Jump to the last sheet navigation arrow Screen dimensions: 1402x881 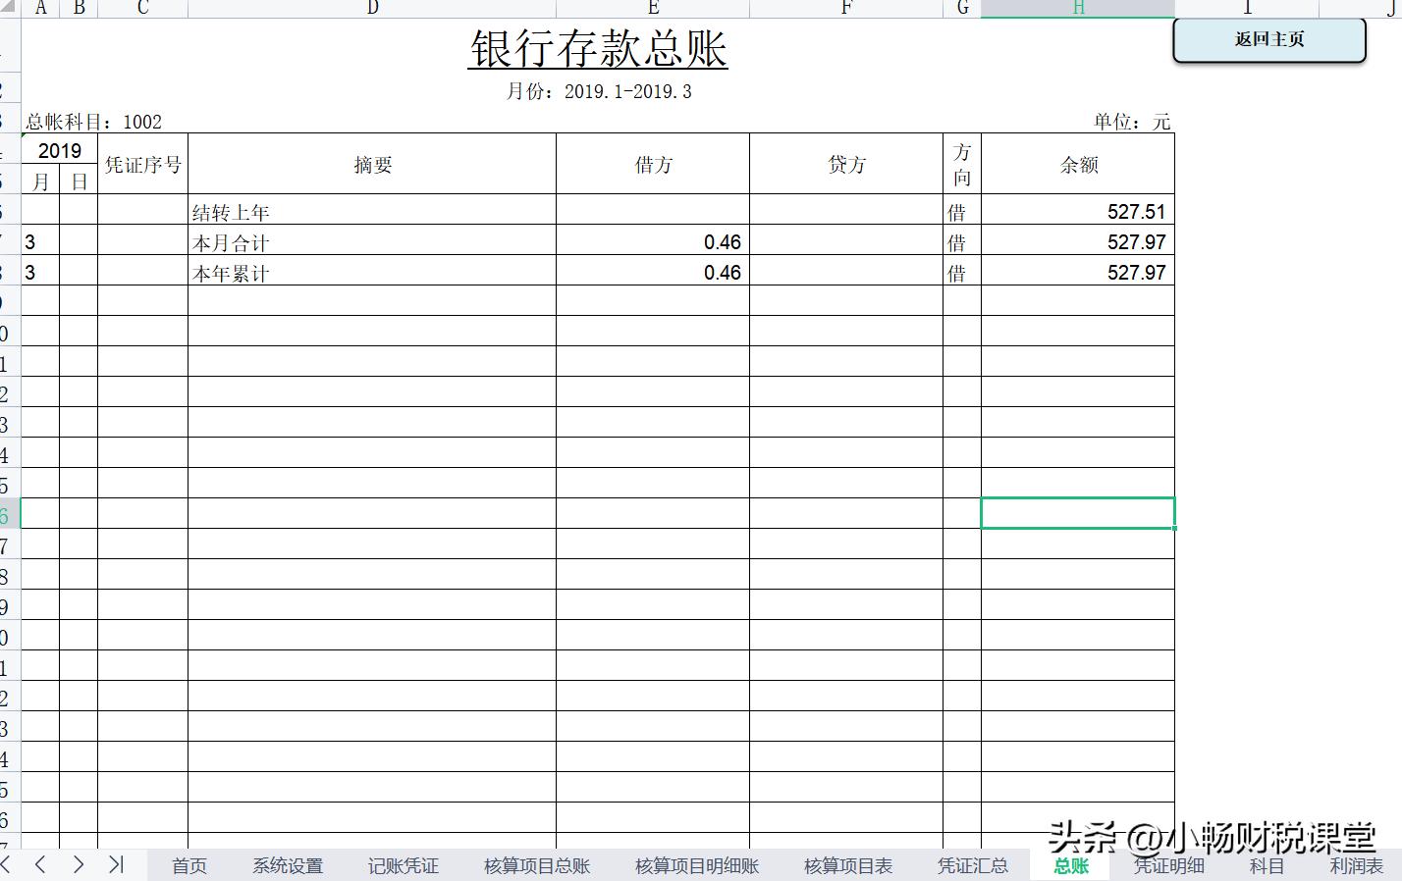pyautogui.click(x=115, y=865)
